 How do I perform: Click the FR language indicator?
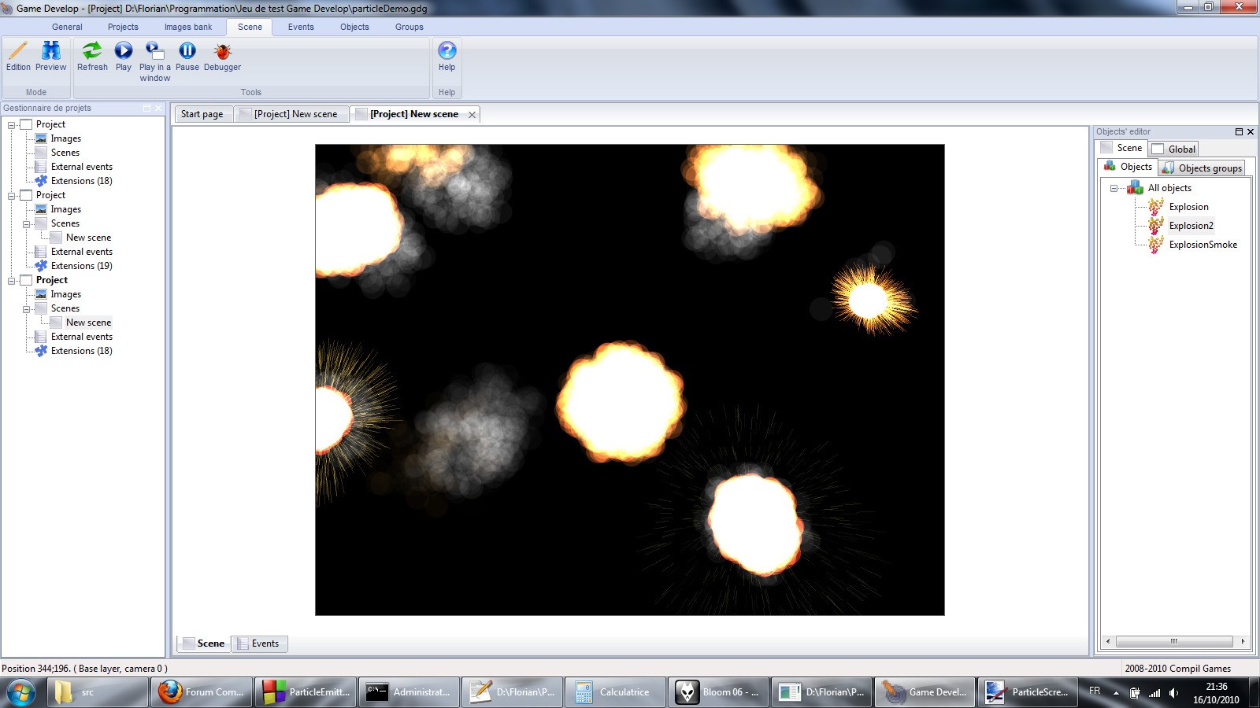point(1095,691)
